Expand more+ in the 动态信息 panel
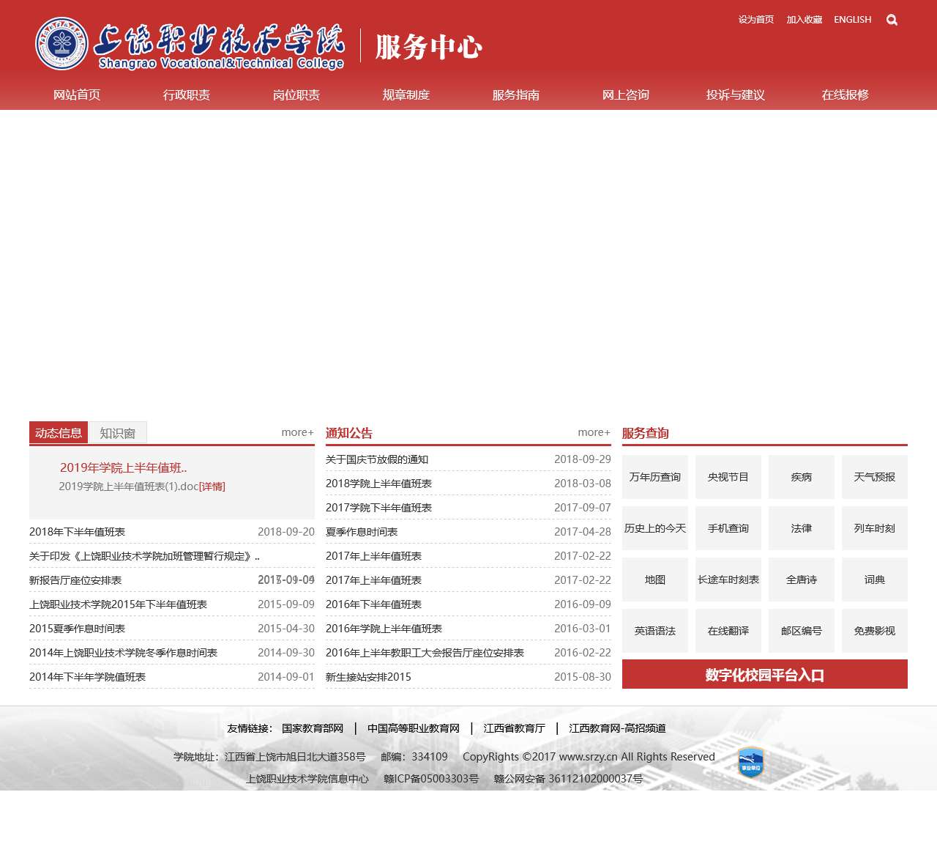 (x=297, y=432)
